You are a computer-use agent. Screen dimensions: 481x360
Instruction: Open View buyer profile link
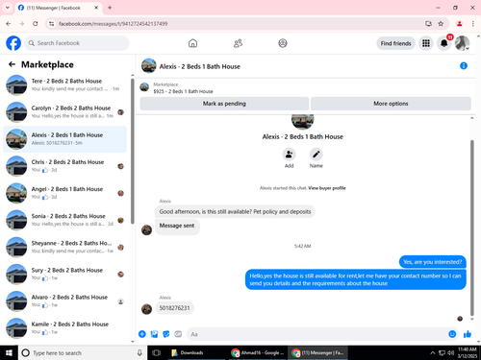327,188
